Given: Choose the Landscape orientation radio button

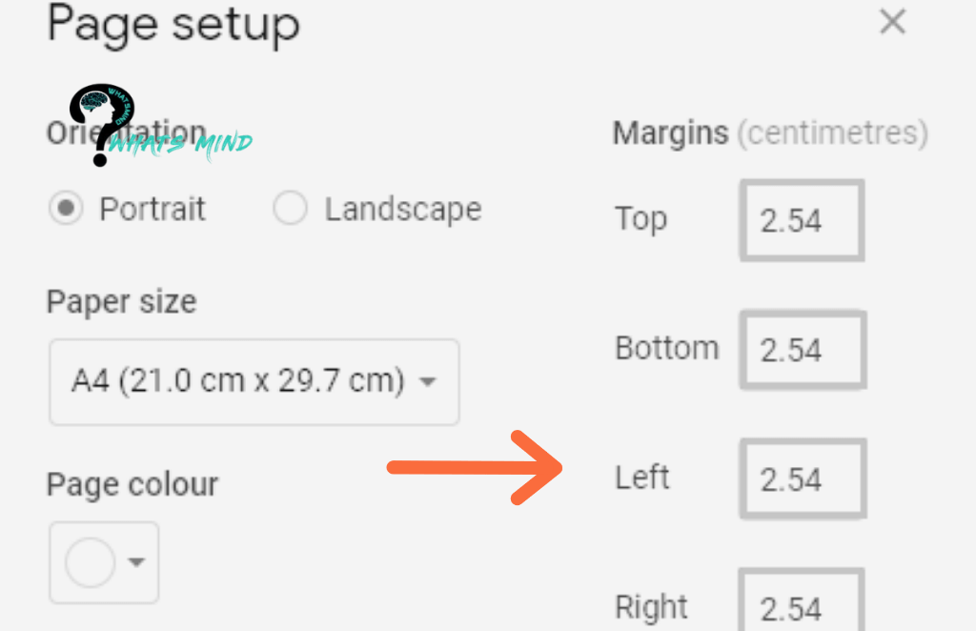Looking at the screenshot, I should coord(290,209).
